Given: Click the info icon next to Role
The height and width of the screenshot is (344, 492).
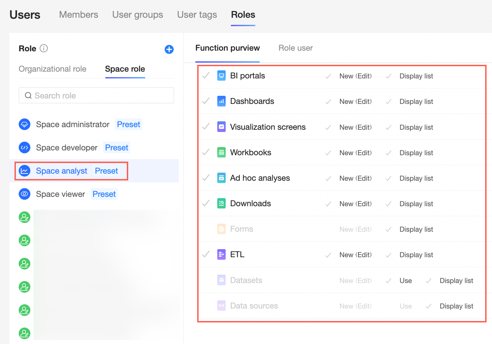Looking at the screenshot, I should tap(44, 48).
